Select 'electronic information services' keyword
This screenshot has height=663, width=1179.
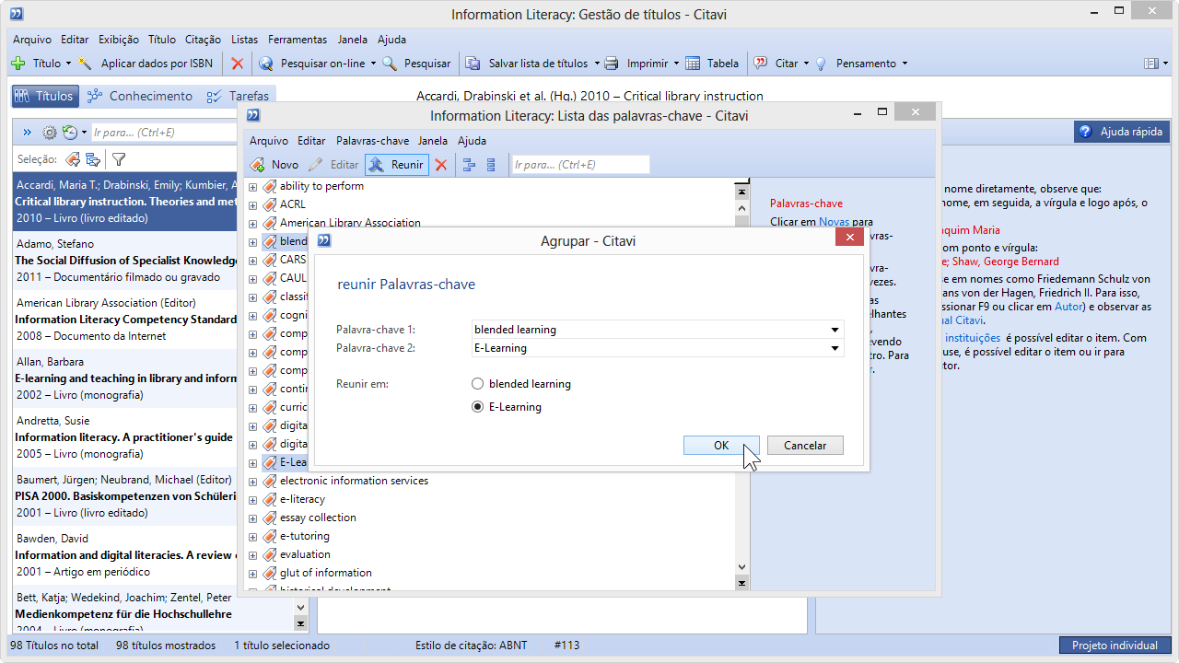(x=354, y=481)
